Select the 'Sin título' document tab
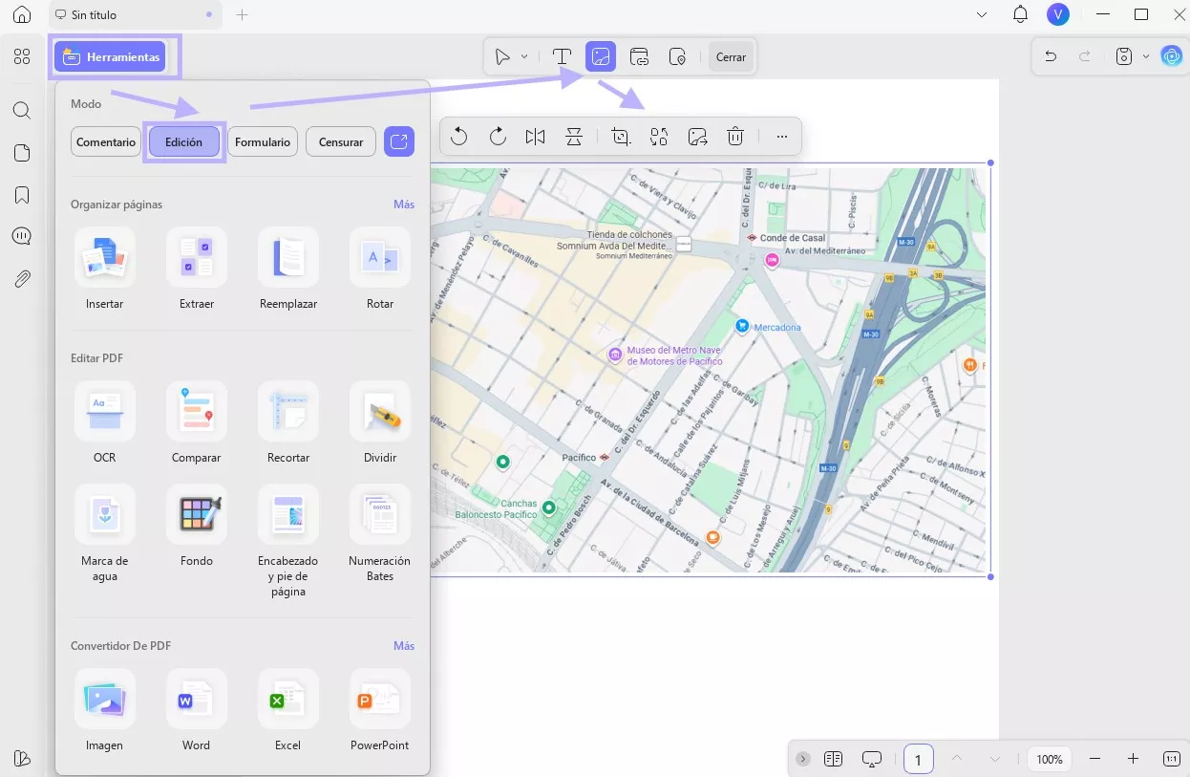 point(134,15)
